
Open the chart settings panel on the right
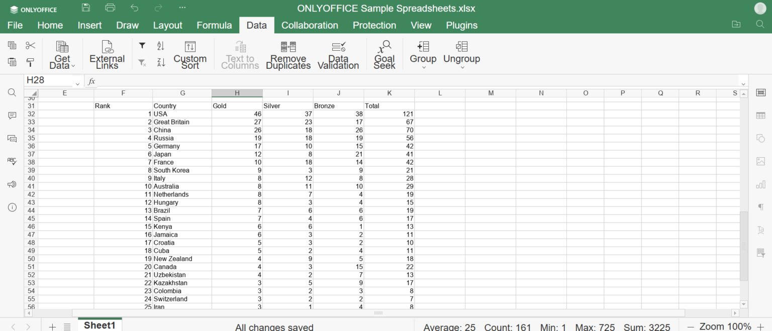pyautogui.click(x=760, y=184)
